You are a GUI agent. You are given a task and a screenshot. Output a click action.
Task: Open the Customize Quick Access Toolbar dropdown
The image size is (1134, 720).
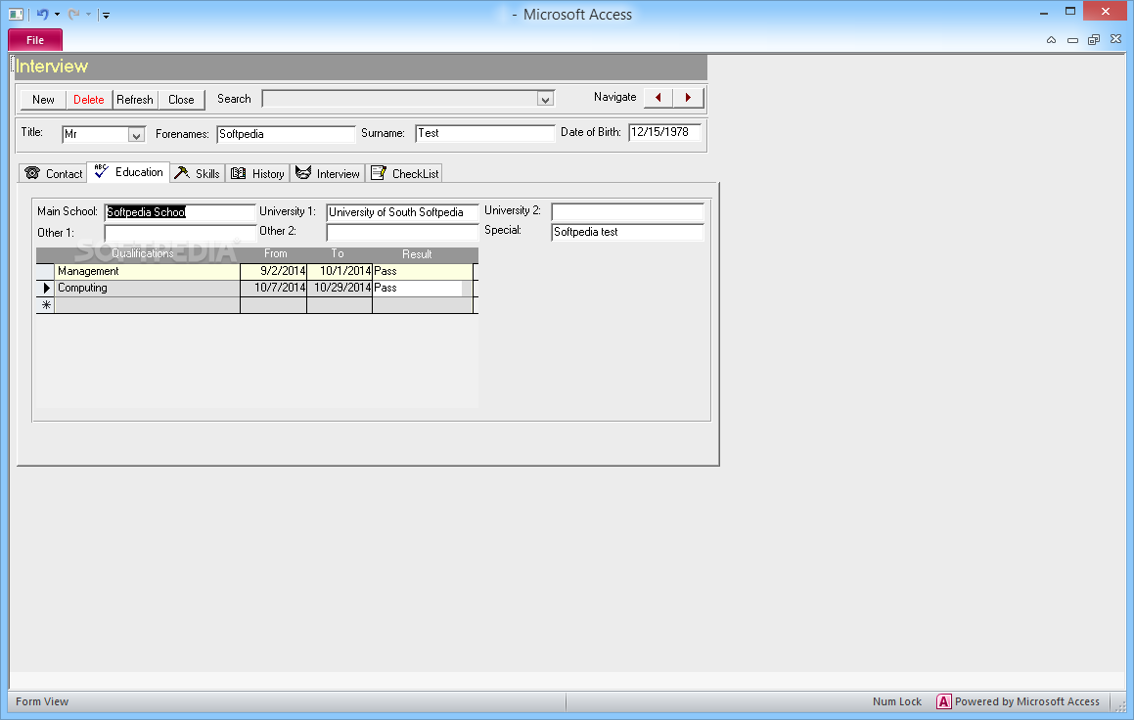point(106,15)
